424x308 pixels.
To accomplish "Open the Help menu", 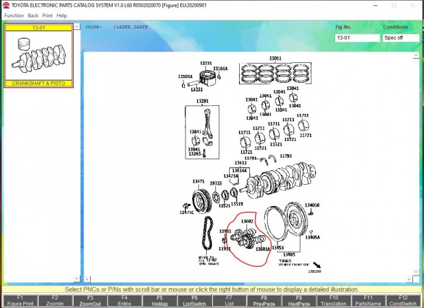I will click(62, 15).
